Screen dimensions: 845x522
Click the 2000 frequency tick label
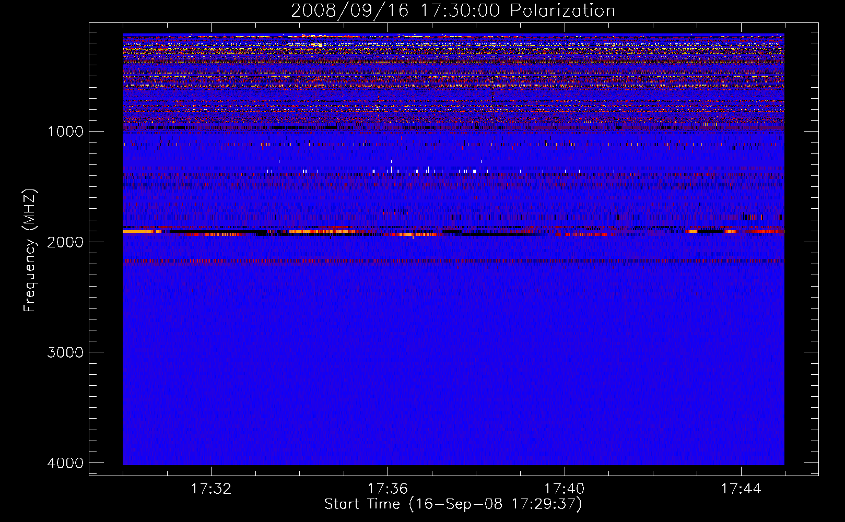65,242
